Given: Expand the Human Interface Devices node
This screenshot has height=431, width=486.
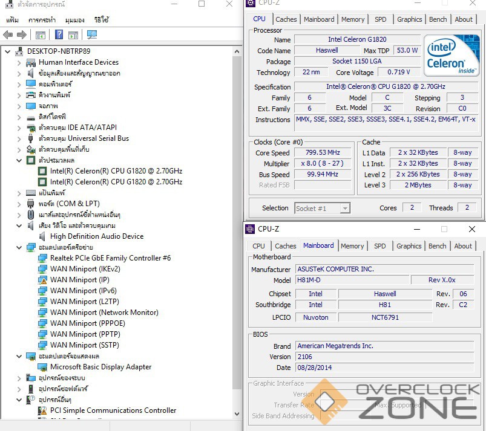Looking at the screenshot, I should 19,62.
